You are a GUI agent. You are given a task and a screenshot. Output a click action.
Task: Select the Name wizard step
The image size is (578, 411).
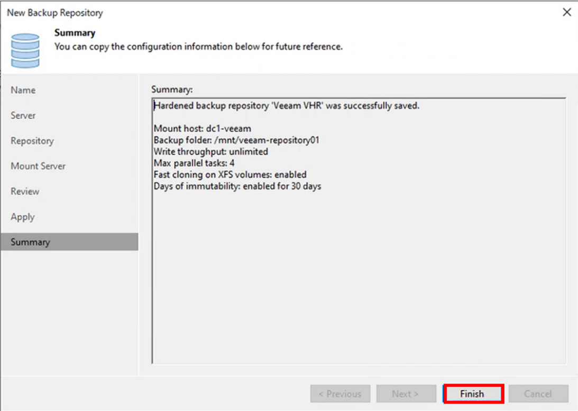[23, 90]
